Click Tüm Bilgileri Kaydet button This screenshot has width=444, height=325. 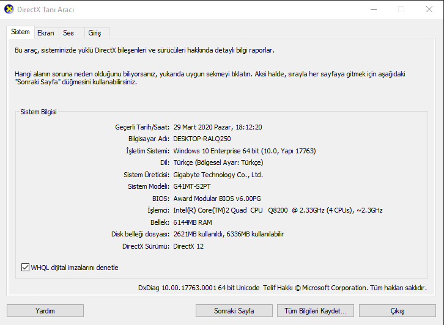click(x=316, y=311)
